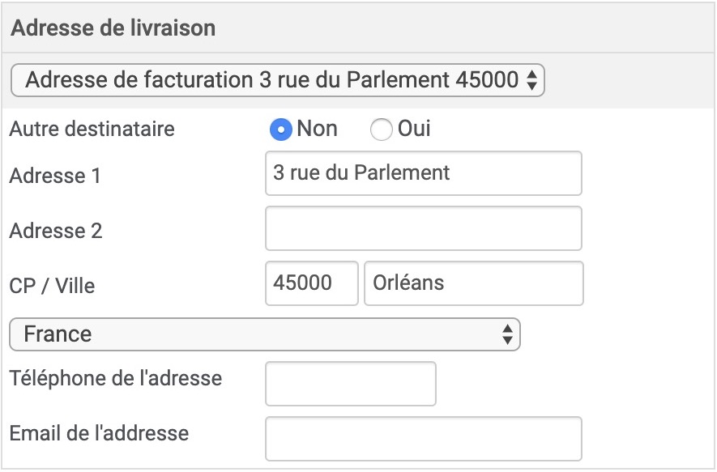Click the arrows icon on the billing address selector
The width and height of the screenshot is (717, 472).
pos(531,80)
